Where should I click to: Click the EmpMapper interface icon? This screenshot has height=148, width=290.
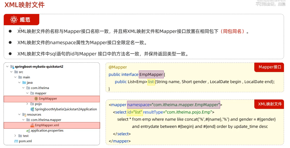click(x=36, y=98)
